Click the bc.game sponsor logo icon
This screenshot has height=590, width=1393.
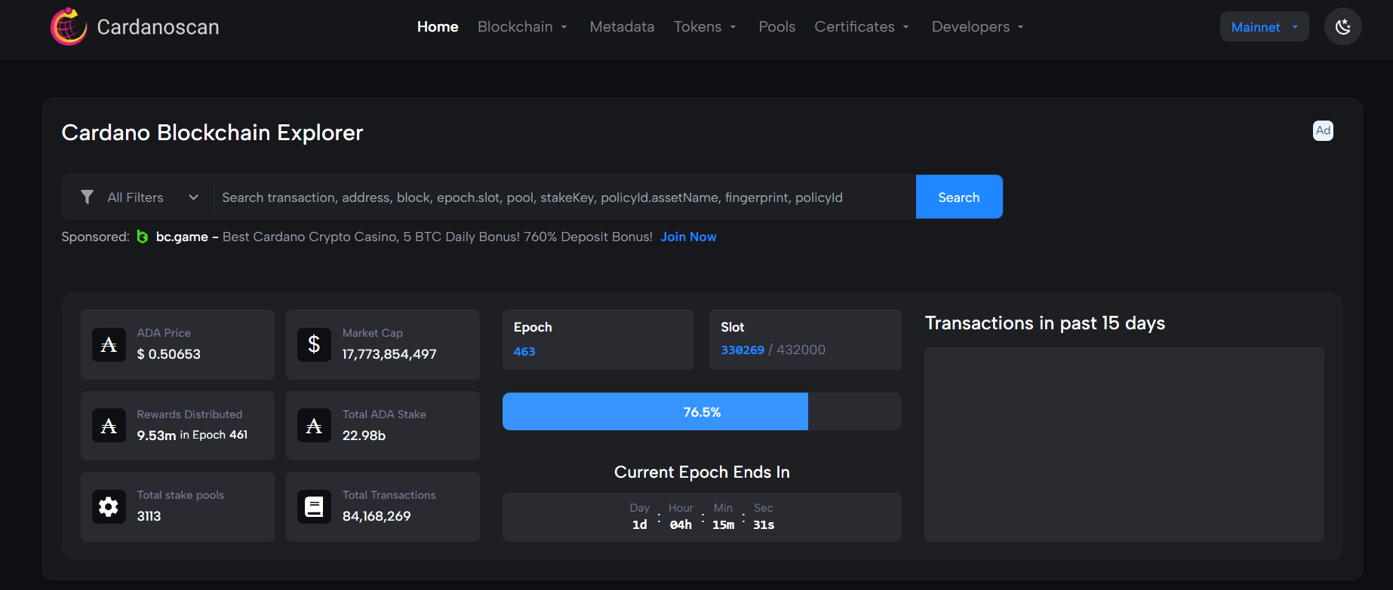pos(143,237)
